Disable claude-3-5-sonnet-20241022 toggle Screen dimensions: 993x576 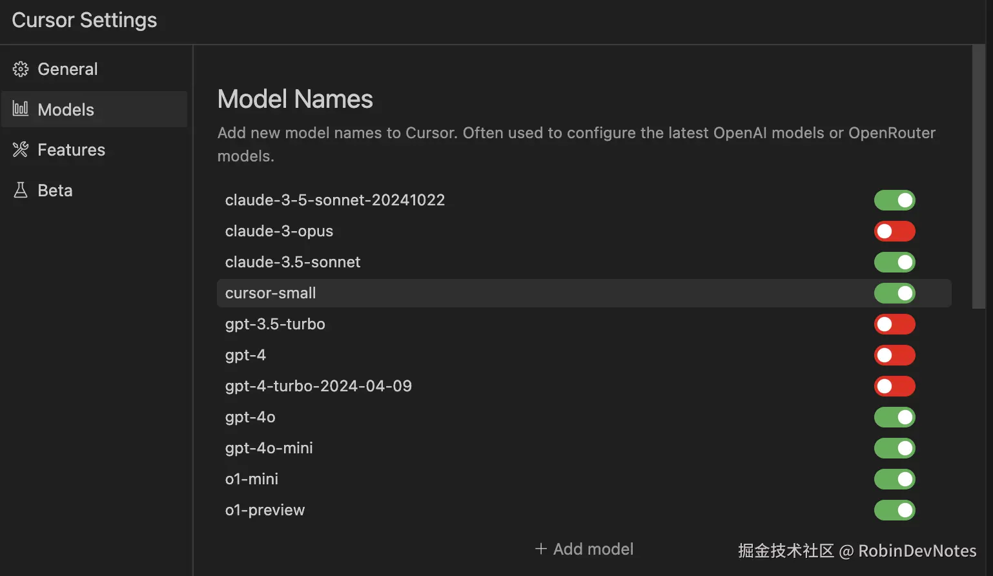tap(895, 200)
